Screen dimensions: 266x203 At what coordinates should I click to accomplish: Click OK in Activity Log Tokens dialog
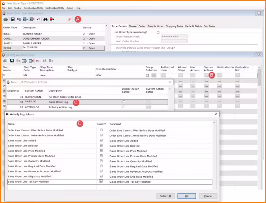coord(187,196)
